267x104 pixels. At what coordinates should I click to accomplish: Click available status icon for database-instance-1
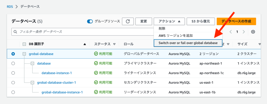(x=96, y=73)
